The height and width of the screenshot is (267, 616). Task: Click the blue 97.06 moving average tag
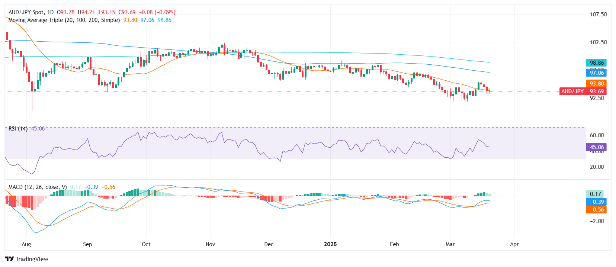[x=596, y=73]
